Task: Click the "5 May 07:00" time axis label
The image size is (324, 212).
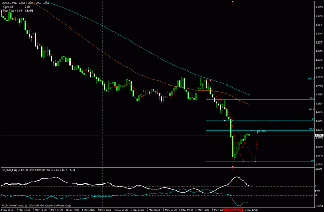Action: 170,210
